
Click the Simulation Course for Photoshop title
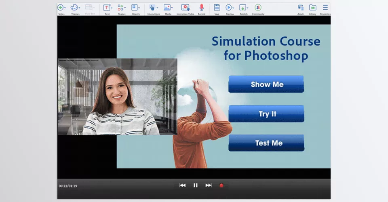[x=266, y=48]
